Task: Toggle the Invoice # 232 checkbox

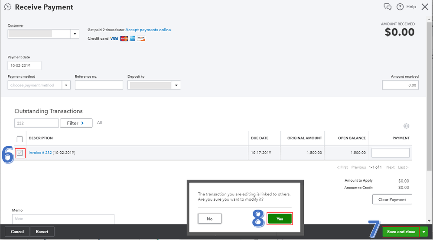Action: (x=20, y=153)
